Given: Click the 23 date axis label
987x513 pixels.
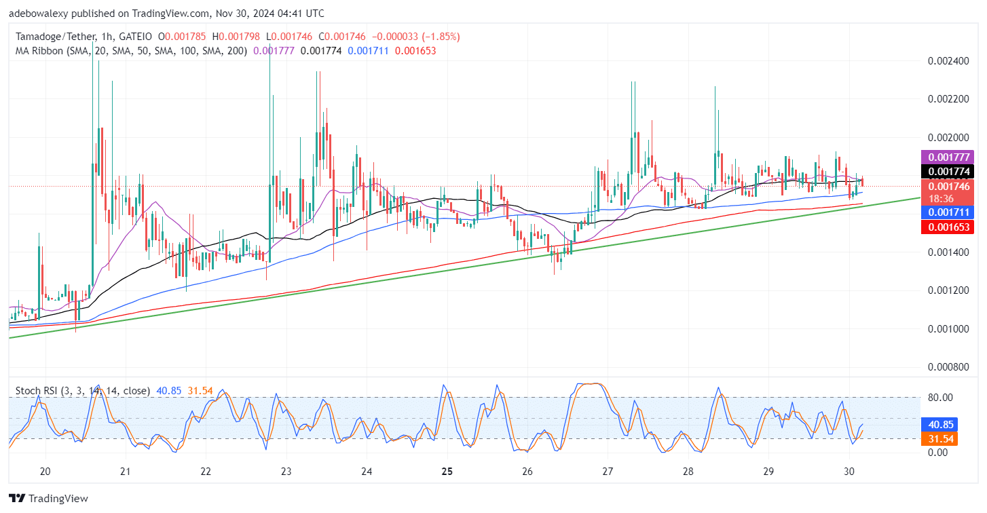Looking at the screenshot, I should [286, 471].
